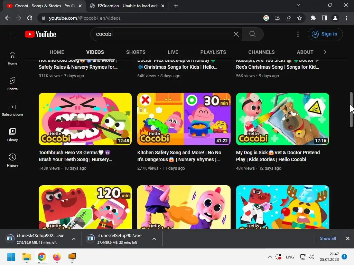Select the VIDEOS channel tab
354x265 pixels.
[x=95, y=52]
